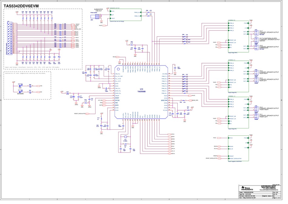The width and height of the screenshot is (288, 204).
Task: Select the CH 7 & CH8 PARALLELIZED label
Action: [x=270, y=39]
